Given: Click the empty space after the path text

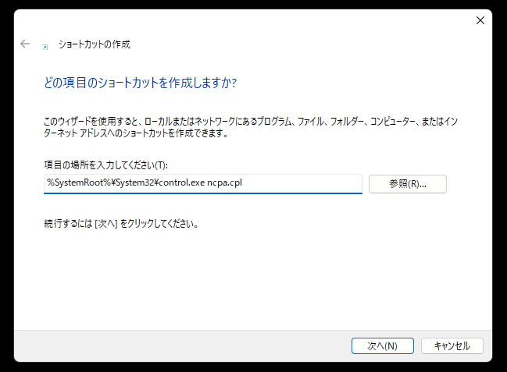Looking at the screenshot, I should click(x=305, y=183).
